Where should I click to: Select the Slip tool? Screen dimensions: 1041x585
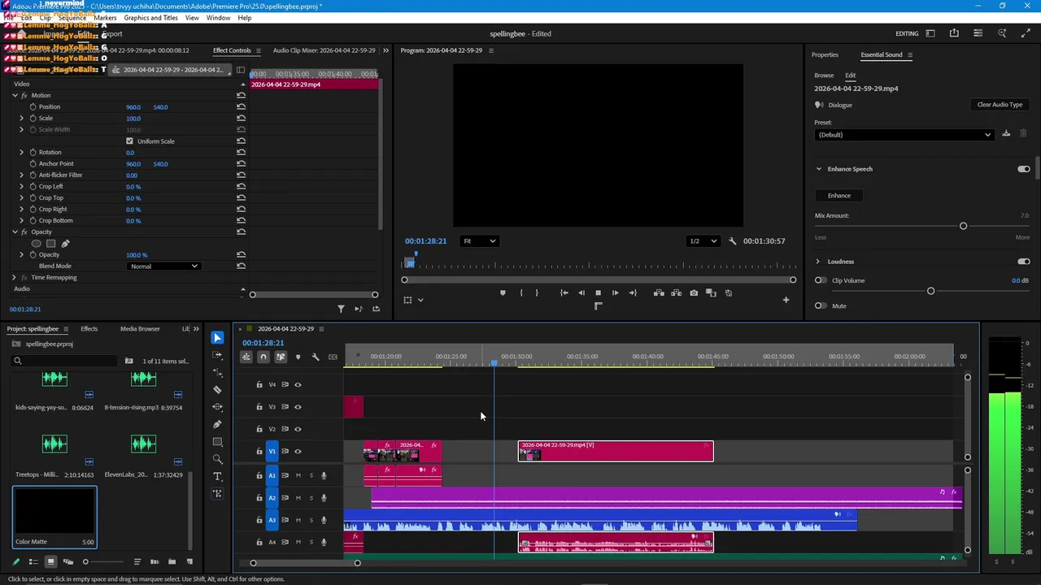click(x=217, y=407)
